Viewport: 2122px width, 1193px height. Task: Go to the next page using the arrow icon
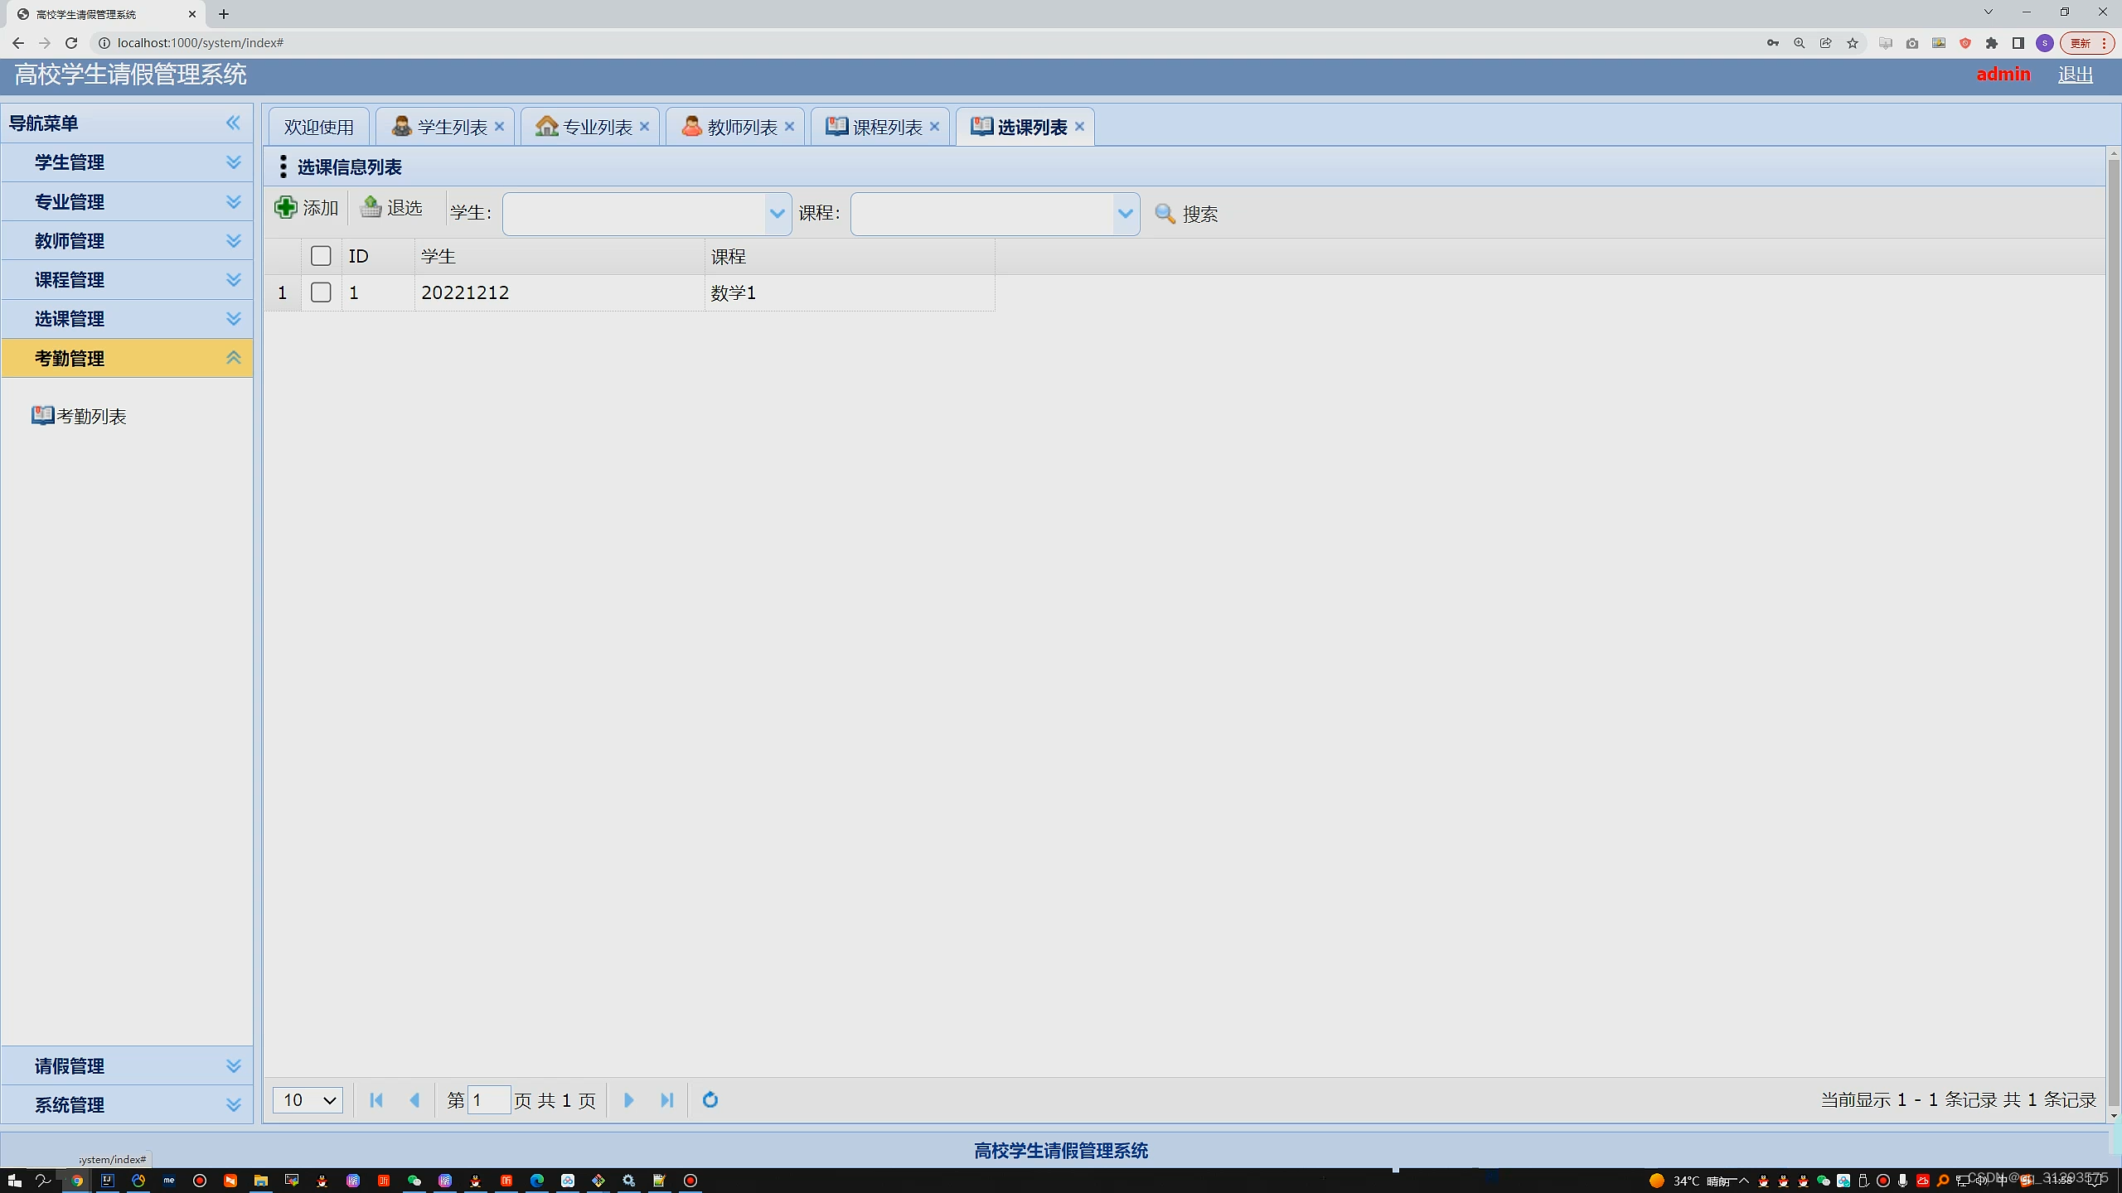[x=628, y=1100]
